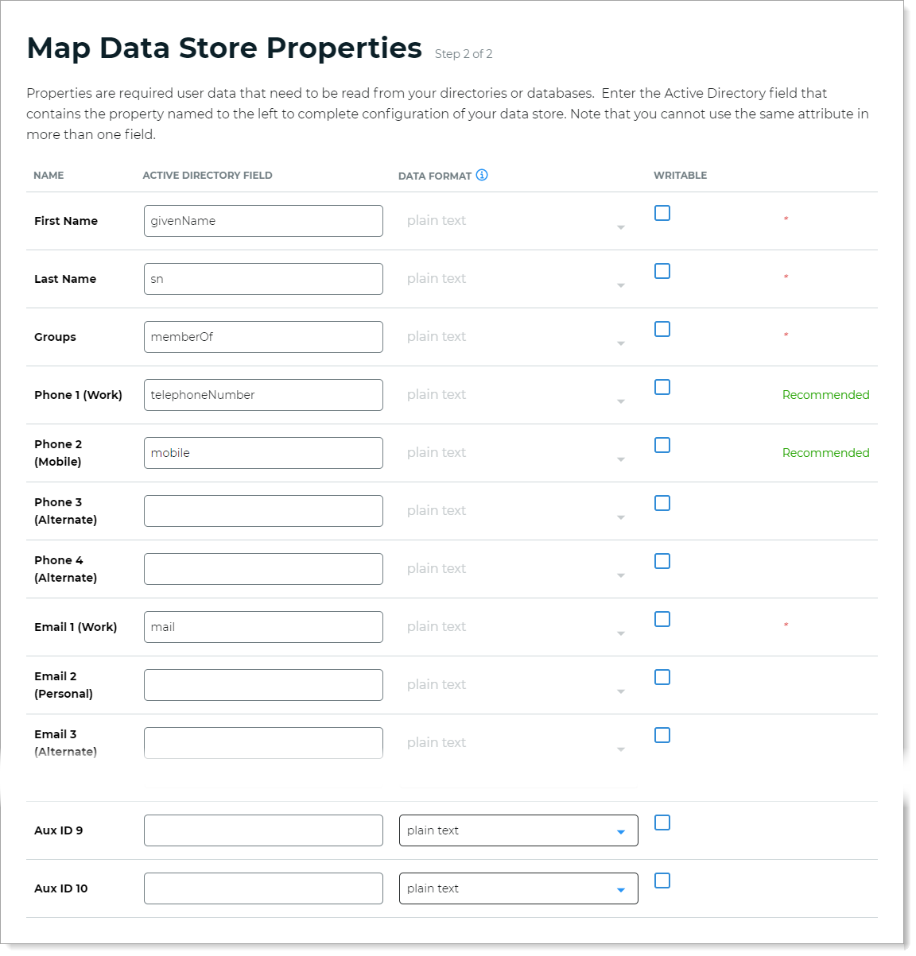The image size is (916, 956).
Task: Click the telephoneNumber input field
Action: pos(263,395)
